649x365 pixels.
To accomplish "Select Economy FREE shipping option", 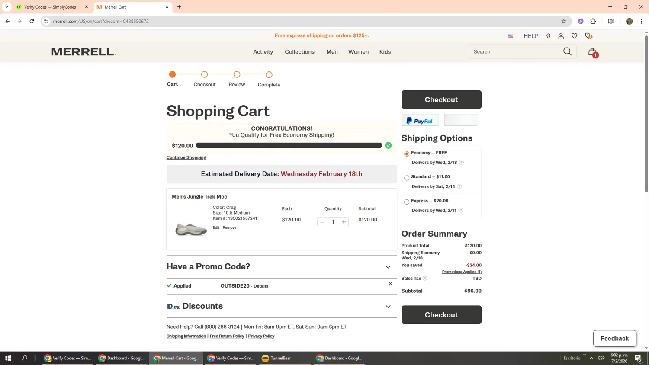I will [407, 154].
